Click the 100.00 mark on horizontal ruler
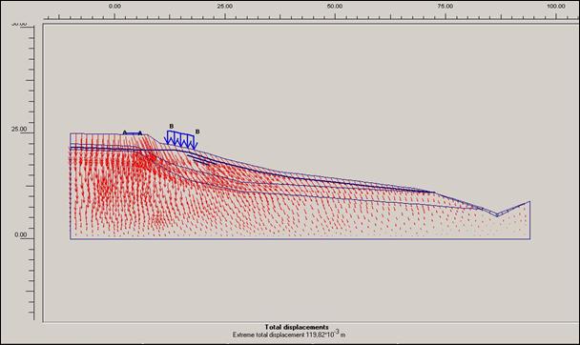 [x=556, y=6]
